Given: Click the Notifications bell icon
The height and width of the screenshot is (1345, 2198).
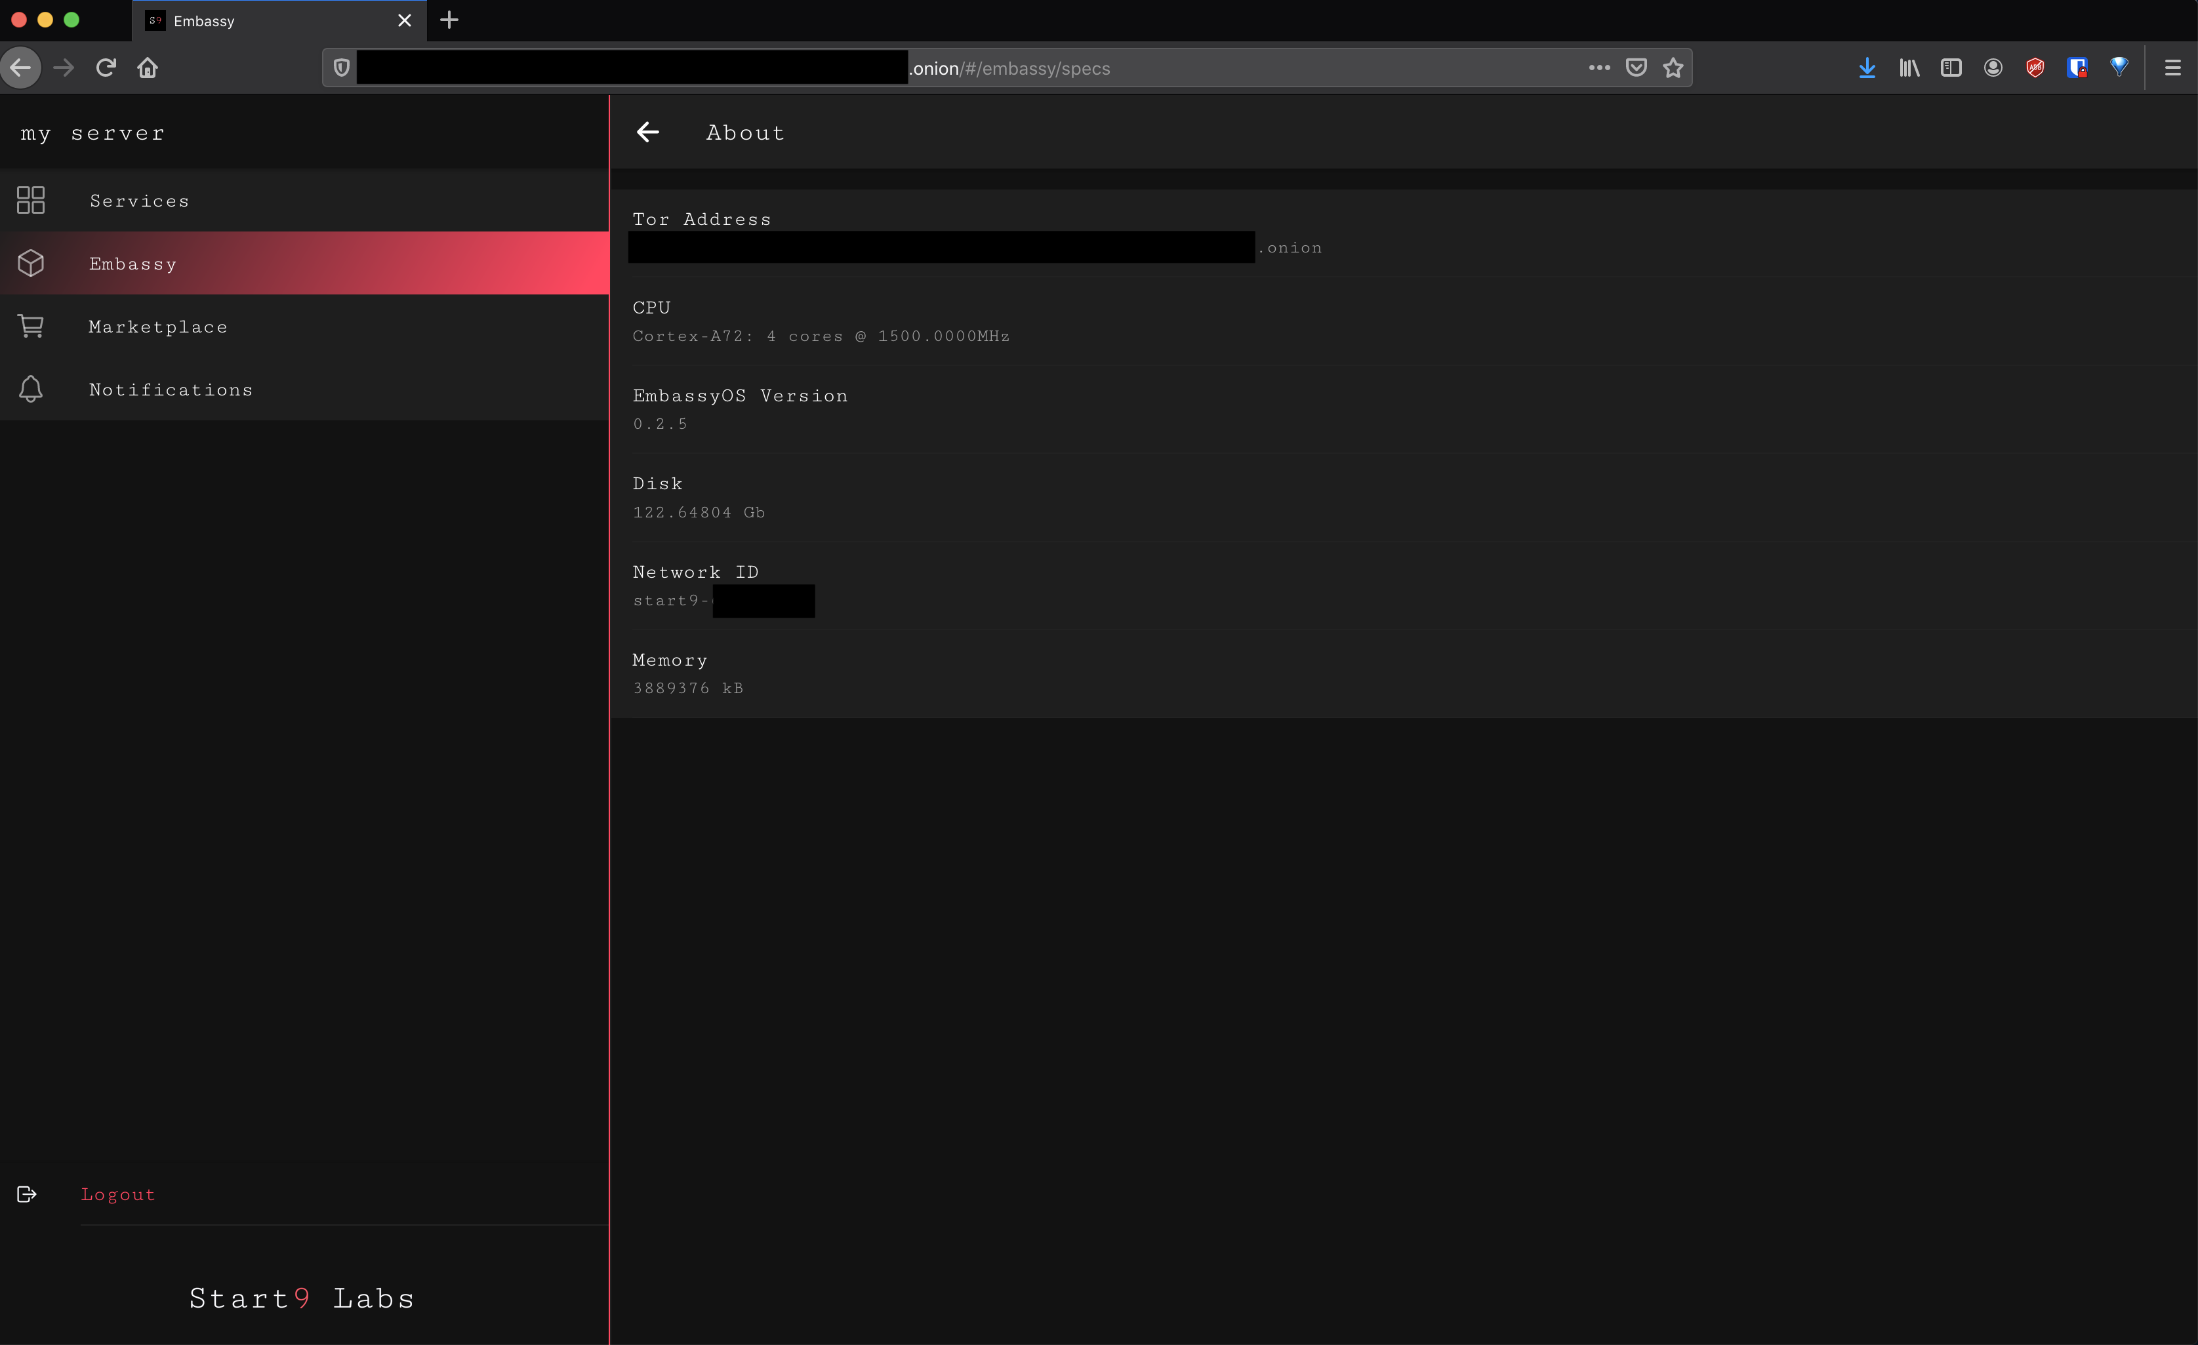Looking at the screenshot, I should pyautogui.click(x=30, y=389).
